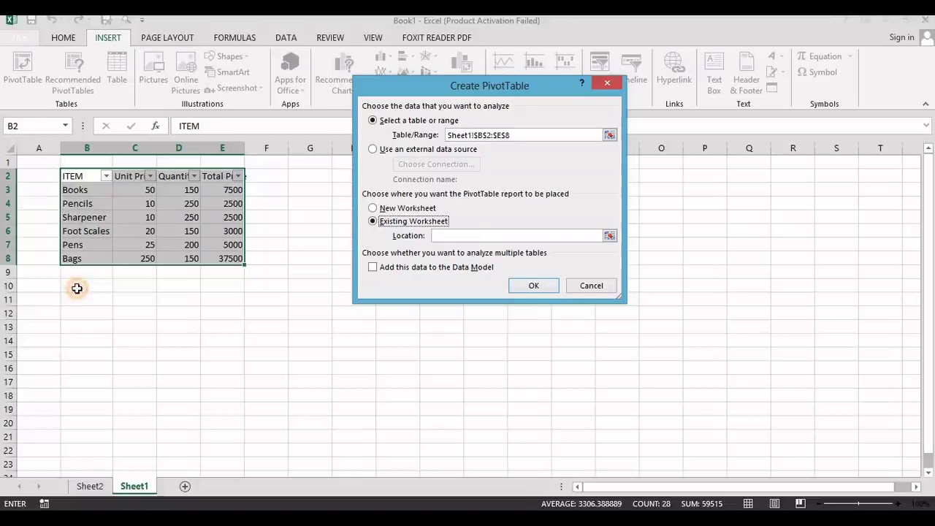Click the Page Break Preview icon
Viewport: 935px width, 526px height.
pyautogui.click(x=801, y=503)
